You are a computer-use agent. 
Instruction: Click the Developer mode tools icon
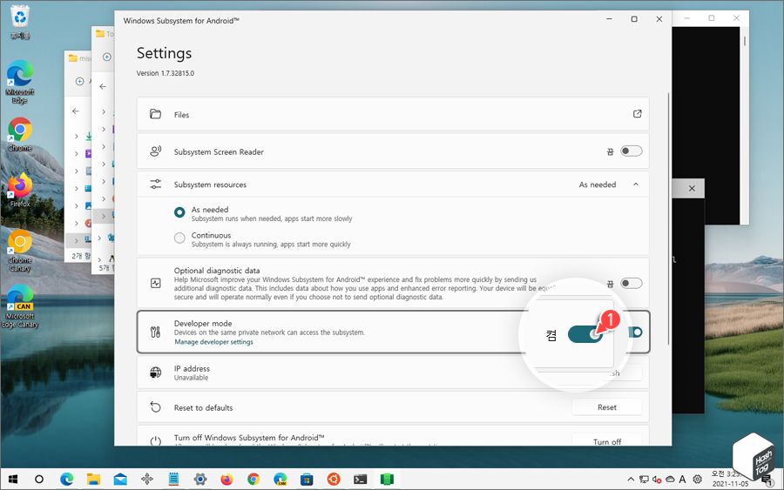pyautogui.click(x=156, y=332)
